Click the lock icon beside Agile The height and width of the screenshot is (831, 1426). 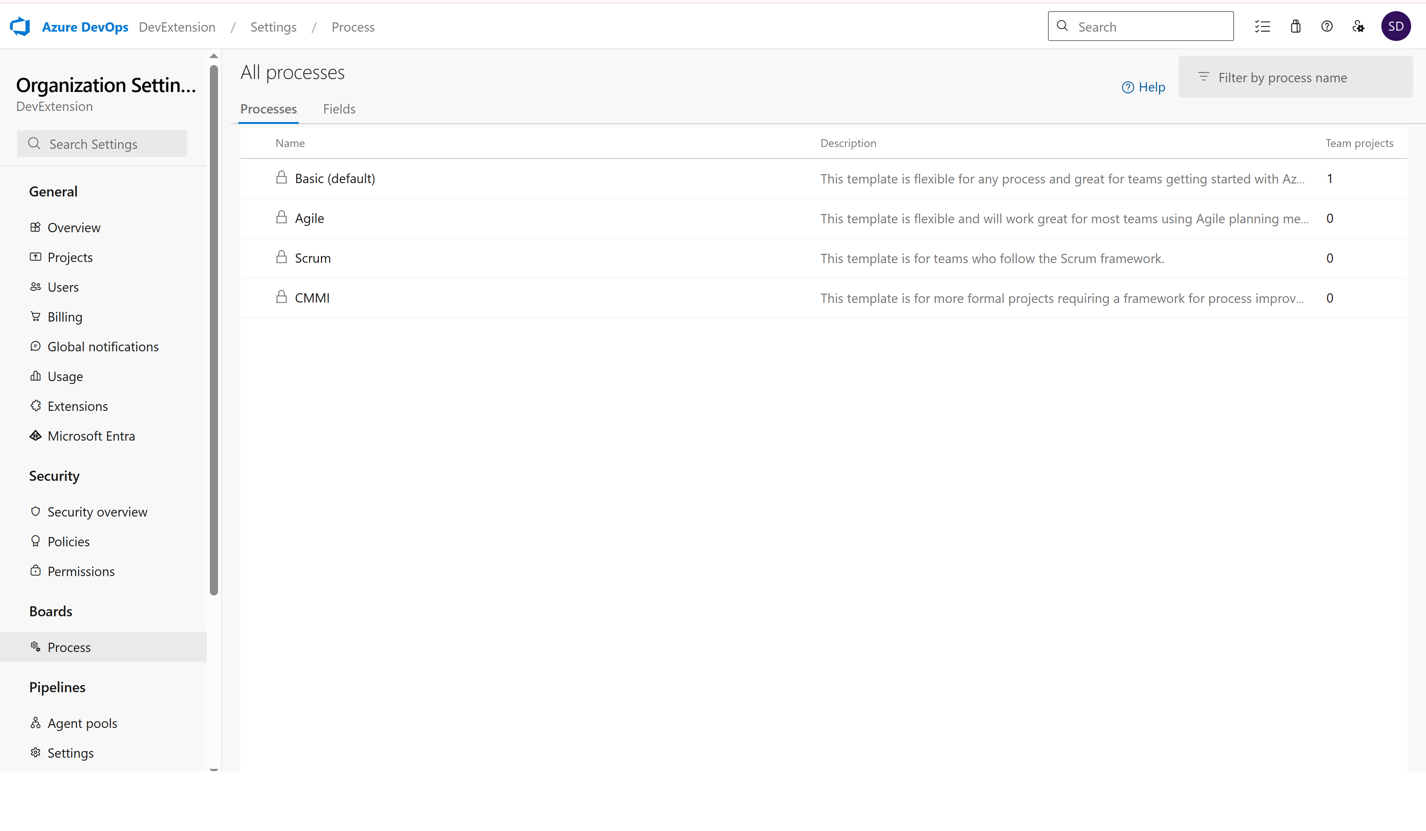click(x=281, y=217)
